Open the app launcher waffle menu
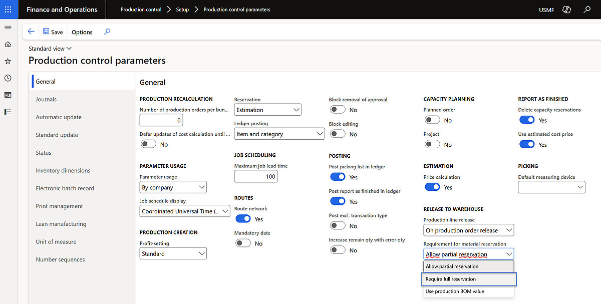The height and width of the screenshot is (304, 601). click(x=9, y=9)
